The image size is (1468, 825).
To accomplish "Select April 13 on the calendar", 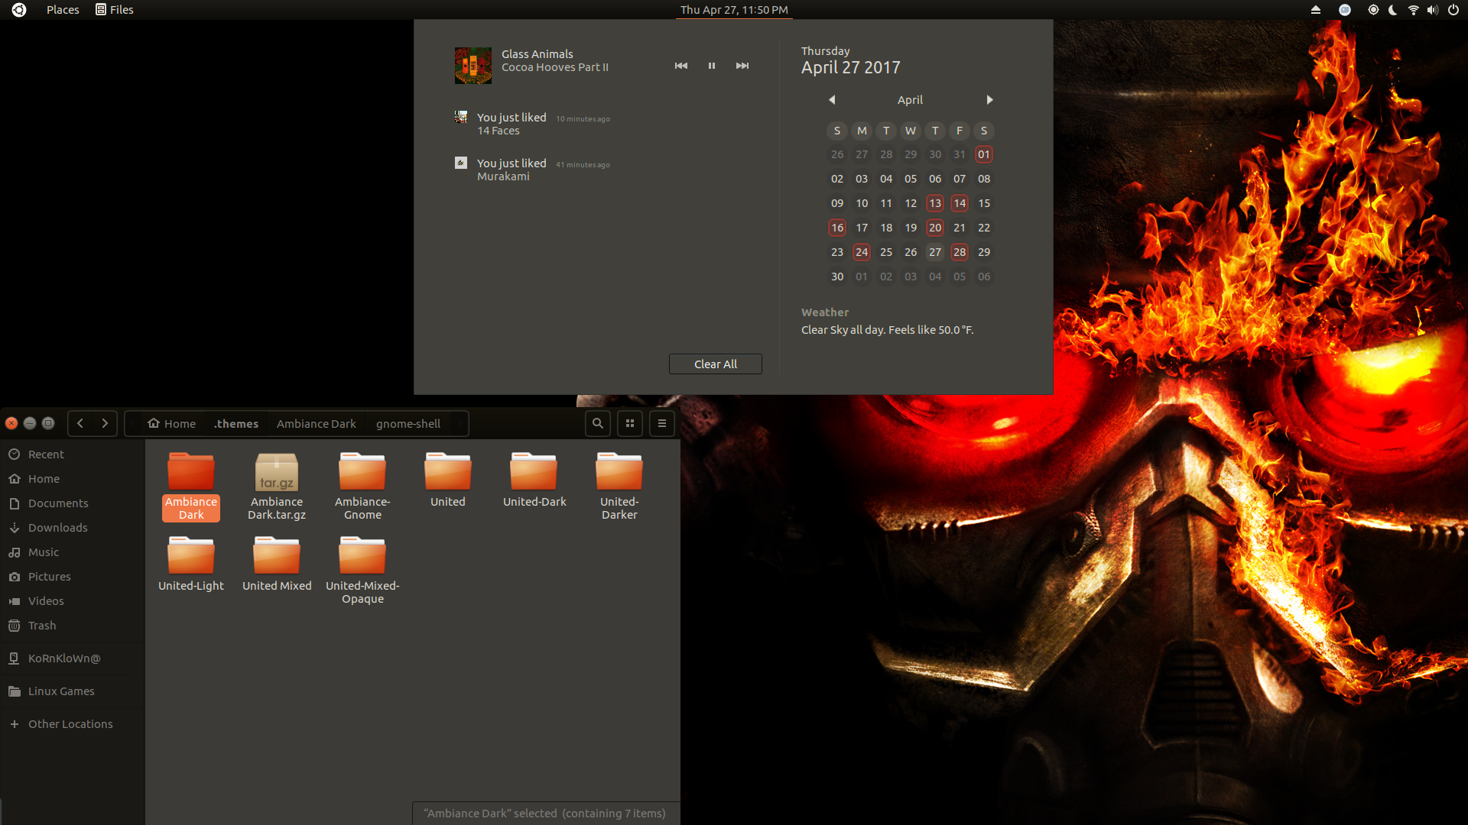I will (x=935, y=203).
